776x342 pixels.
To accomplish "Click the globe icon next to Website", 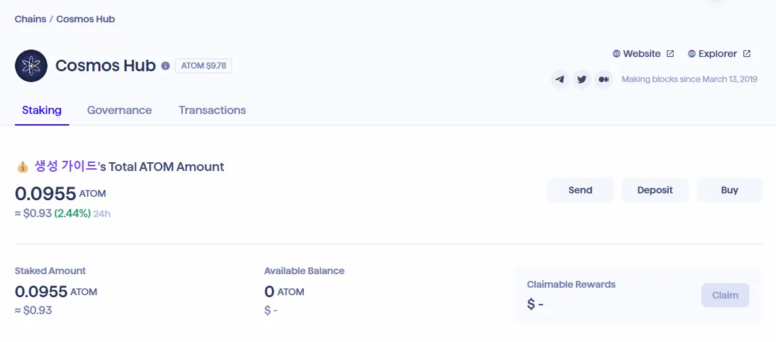I will [x=616, y=54].
